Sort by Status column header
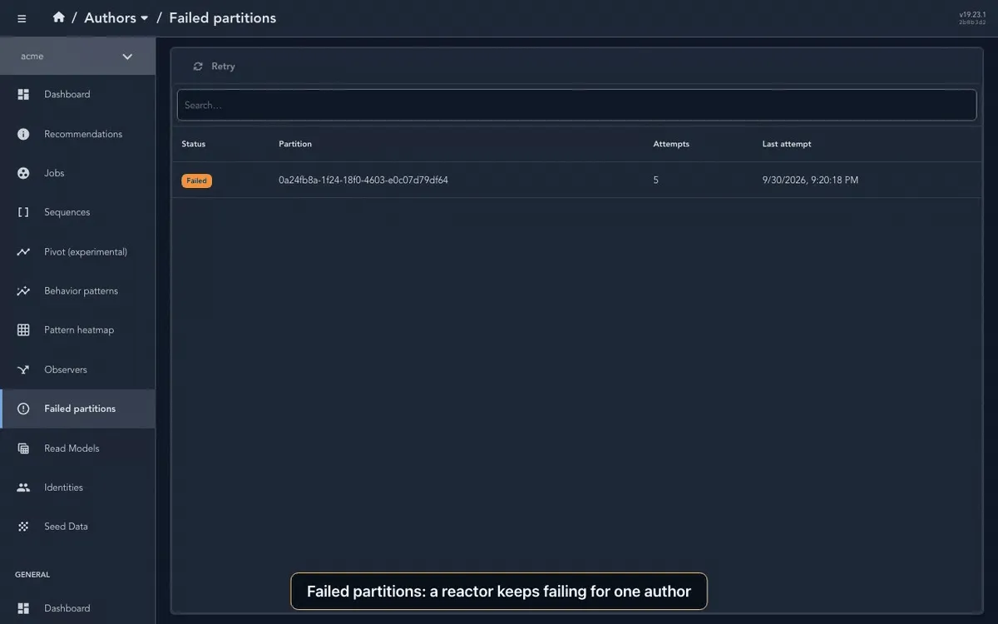The height and width of the screenshot is (624, 998). [x=194, y=144]
